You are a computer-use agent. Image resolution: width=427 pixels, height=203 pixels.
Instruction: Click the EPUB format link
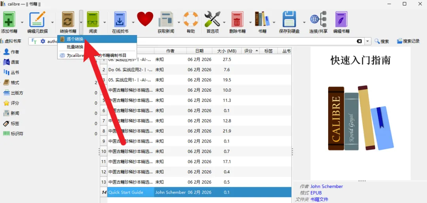coord(316,193)
